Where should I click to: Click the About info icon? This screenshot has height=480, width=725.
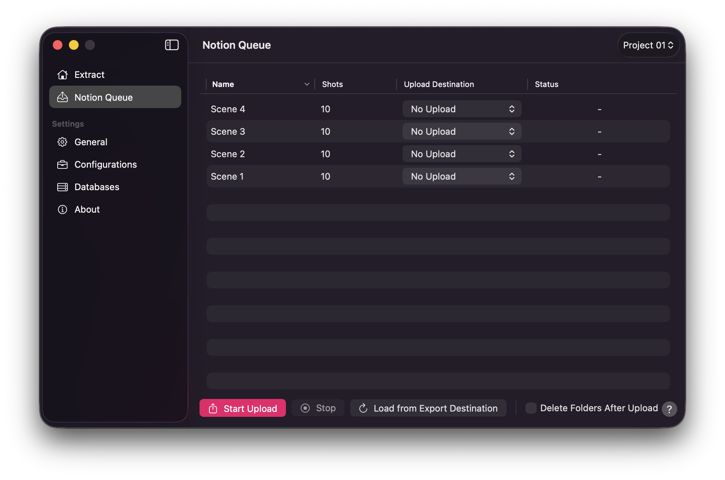63,209
